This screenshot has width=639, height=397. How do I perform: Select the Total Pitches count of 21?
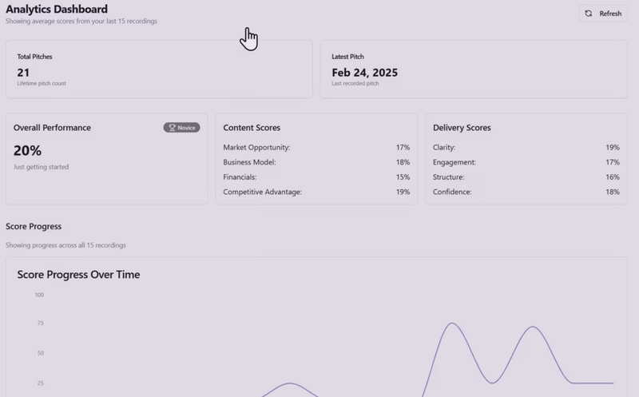click(x=23, y=73)
